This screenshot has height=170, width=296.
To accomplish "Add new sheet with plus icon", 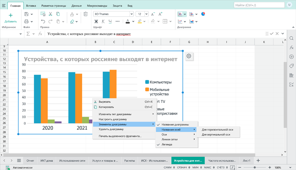I will (x=258, y=160).
